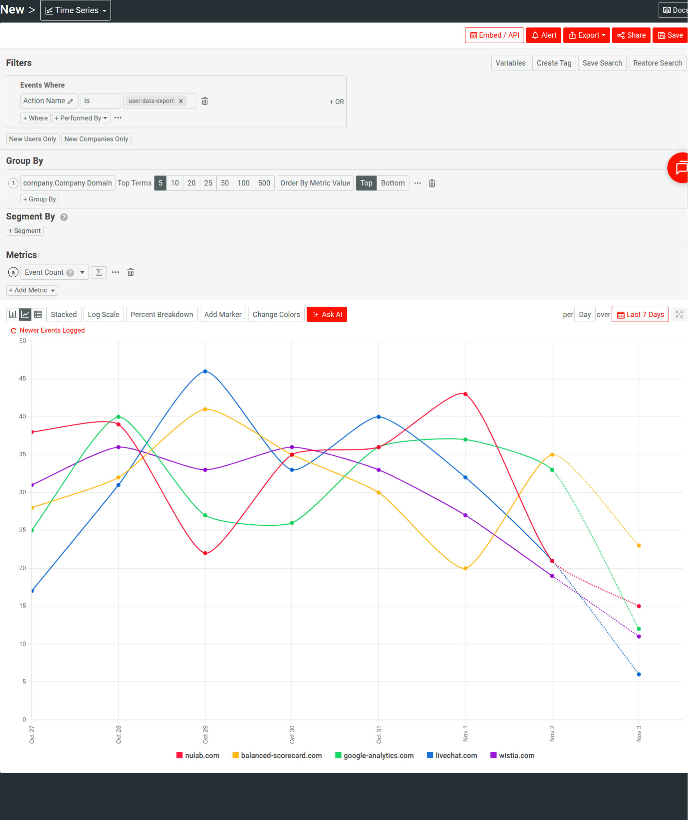Screen dimensions: 688x820
Task: Expand the Add Metric dropdown
Action: click(x=32, y=290)
